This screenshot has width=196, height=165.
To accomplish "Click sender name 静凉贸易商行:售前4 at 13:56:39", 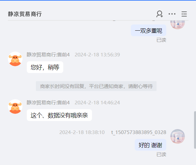I will pyautogui.click(x=48, y=55).
